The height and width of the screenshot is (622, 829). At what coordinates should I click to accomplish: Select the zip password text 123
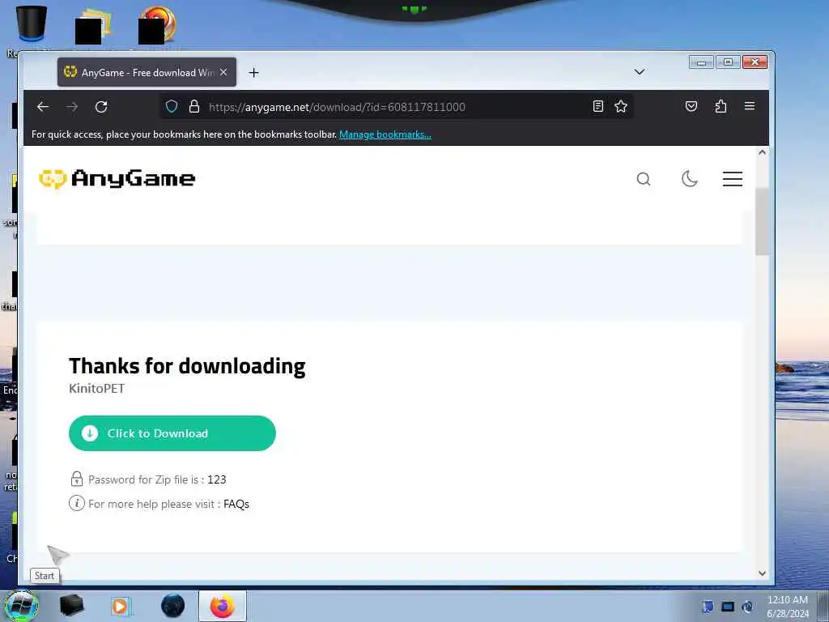pos(217,479)
